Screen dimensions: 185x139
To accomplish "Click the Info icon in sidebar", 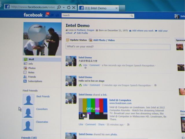I will coord(25,64).
